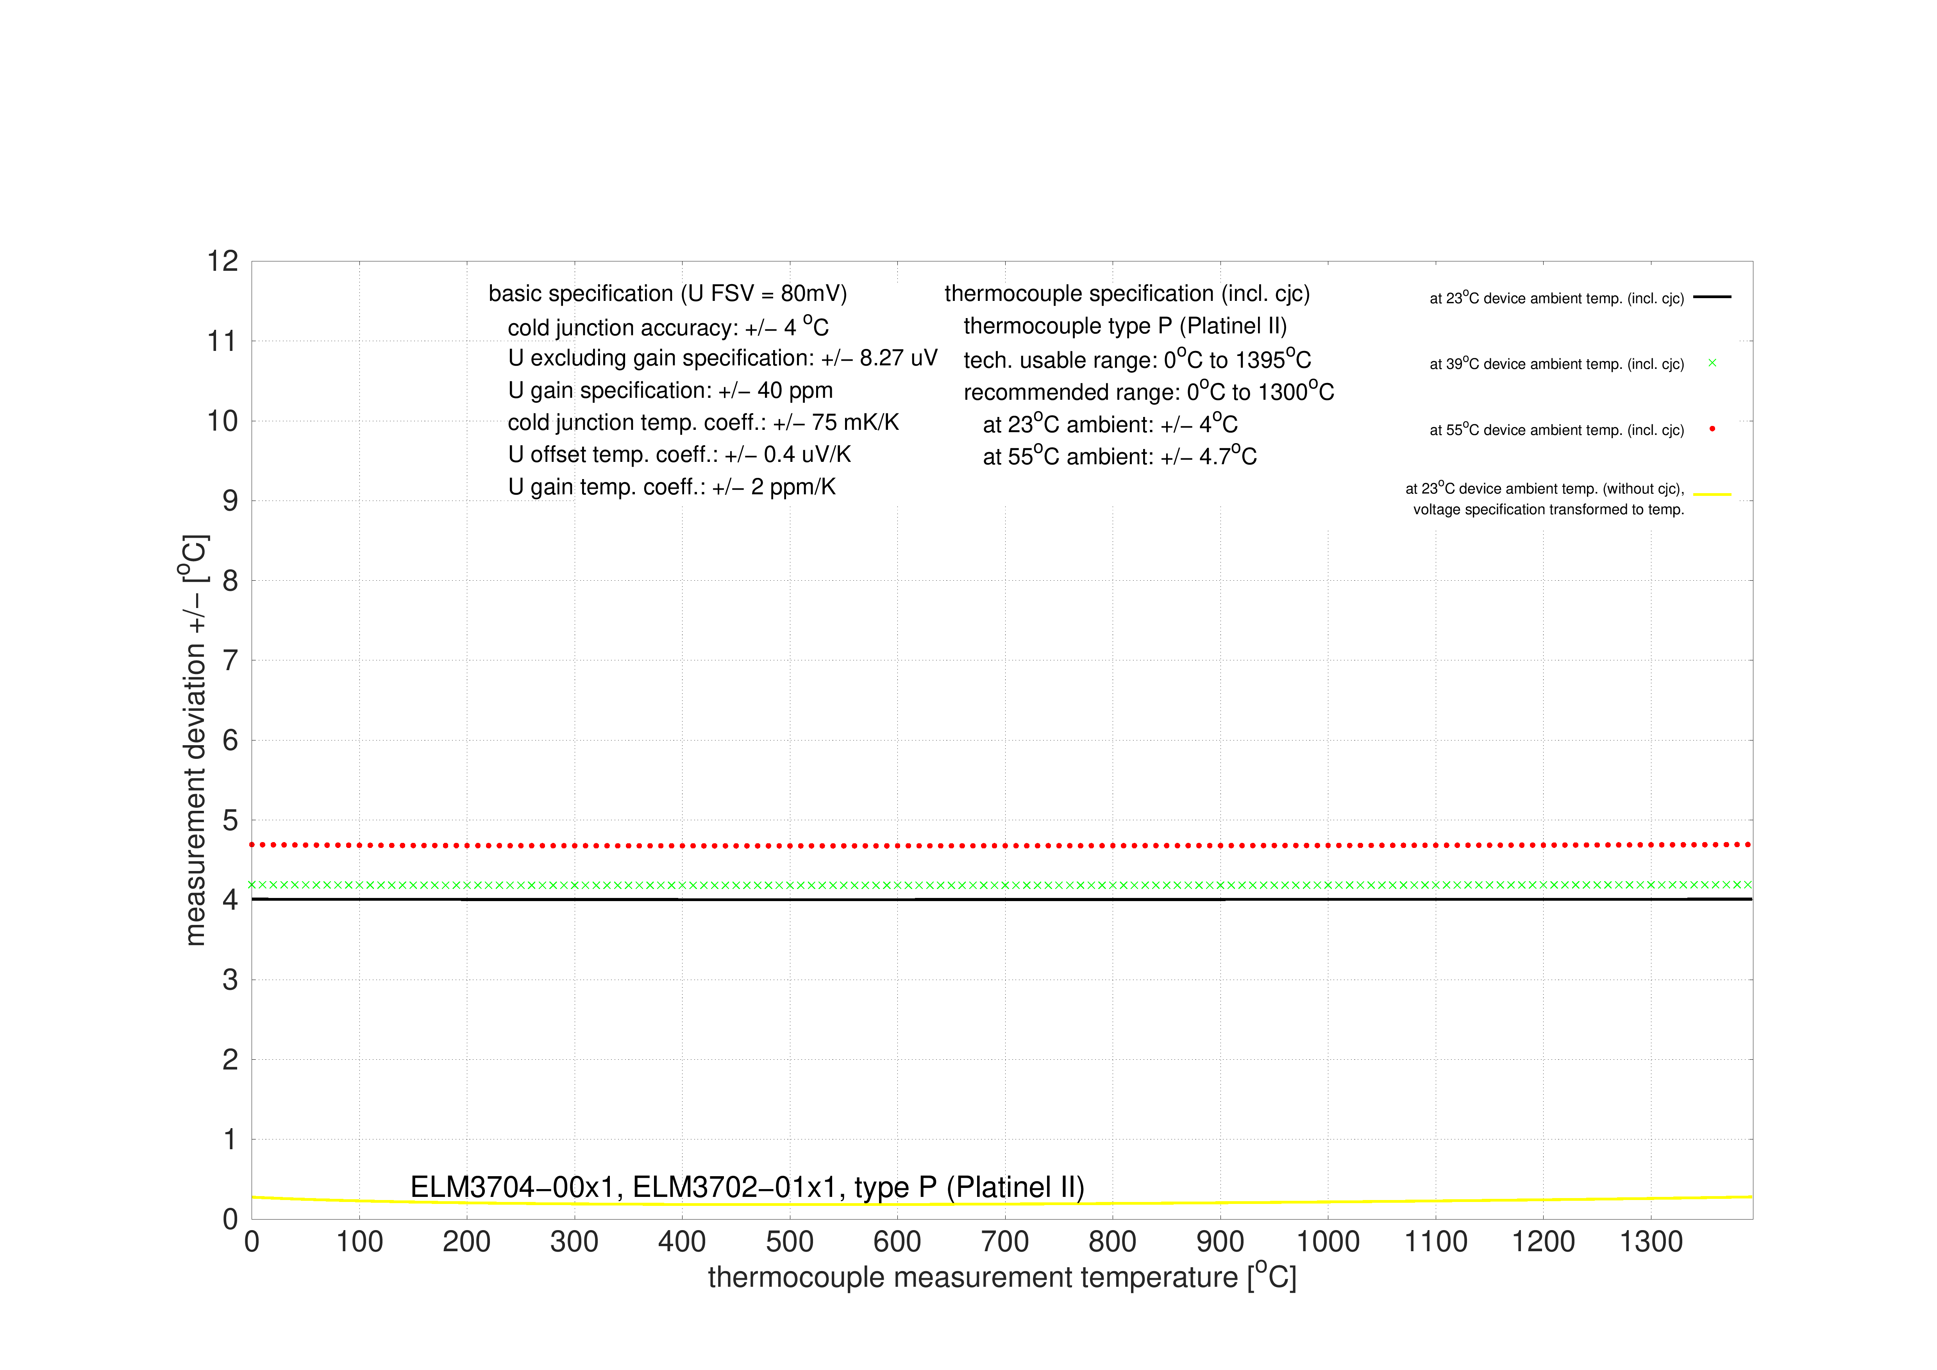This screenshot has height=1370, width=1937.
Task: Click heading 'thermocouple specification (incl. cjc)'
Action: click(x=1127, y=293)
